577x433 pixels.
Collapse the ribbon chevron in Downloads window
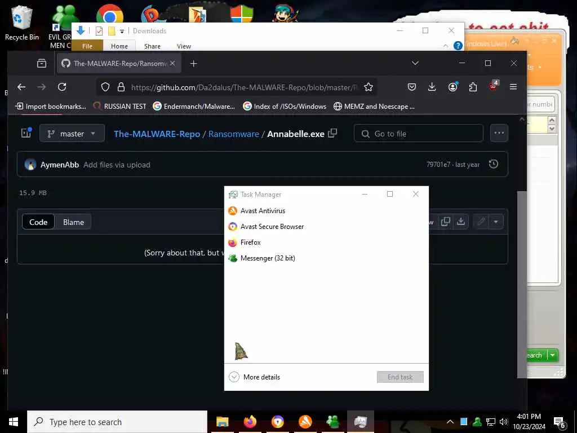coord(446,46)
